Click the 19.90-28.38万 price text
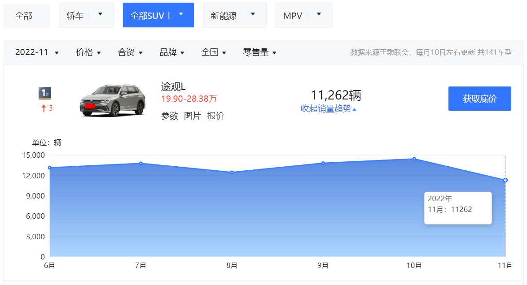This screenshot has width=527, height=285. 189,99
